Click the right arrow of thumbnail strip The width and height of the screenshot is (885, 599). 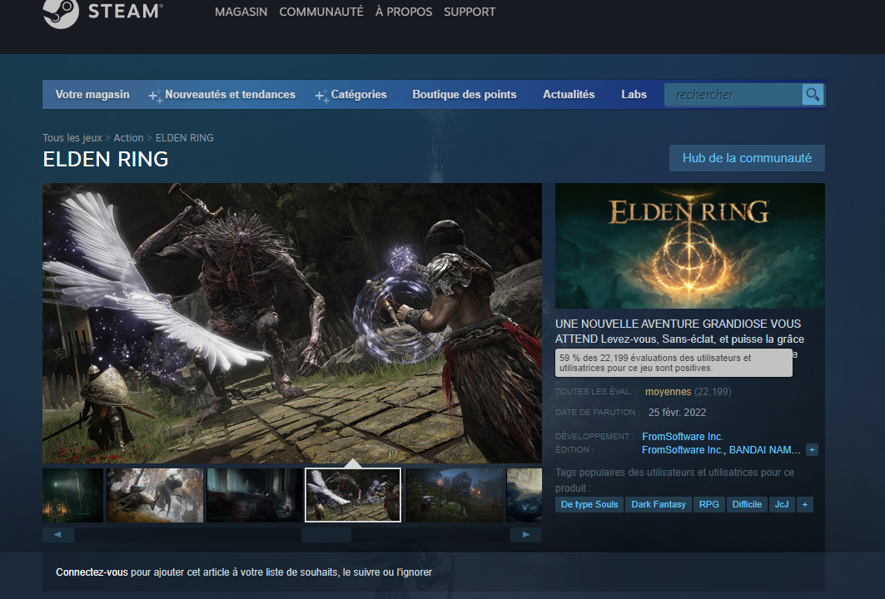click(x=525, y=535)
